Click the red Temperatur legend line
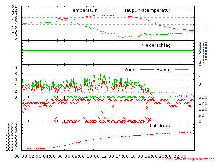This screenshot has width=216, height=162. (107, 10)
